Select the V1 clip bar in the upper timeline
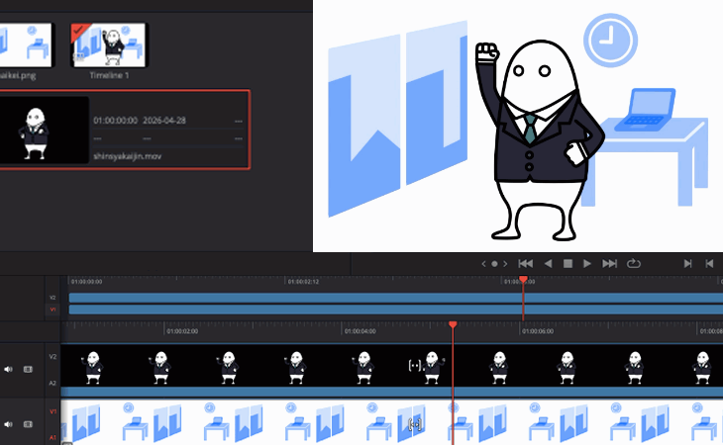The image size is (723, 445). tap(395, 310)
